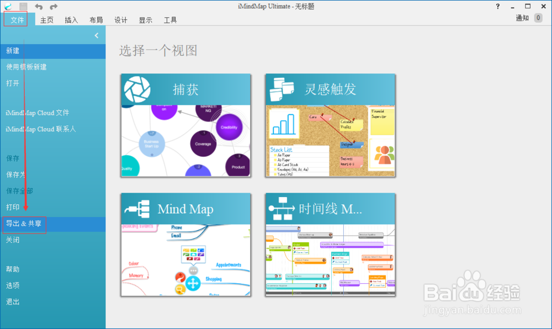Click the redo arrow icon

[54, 6]
